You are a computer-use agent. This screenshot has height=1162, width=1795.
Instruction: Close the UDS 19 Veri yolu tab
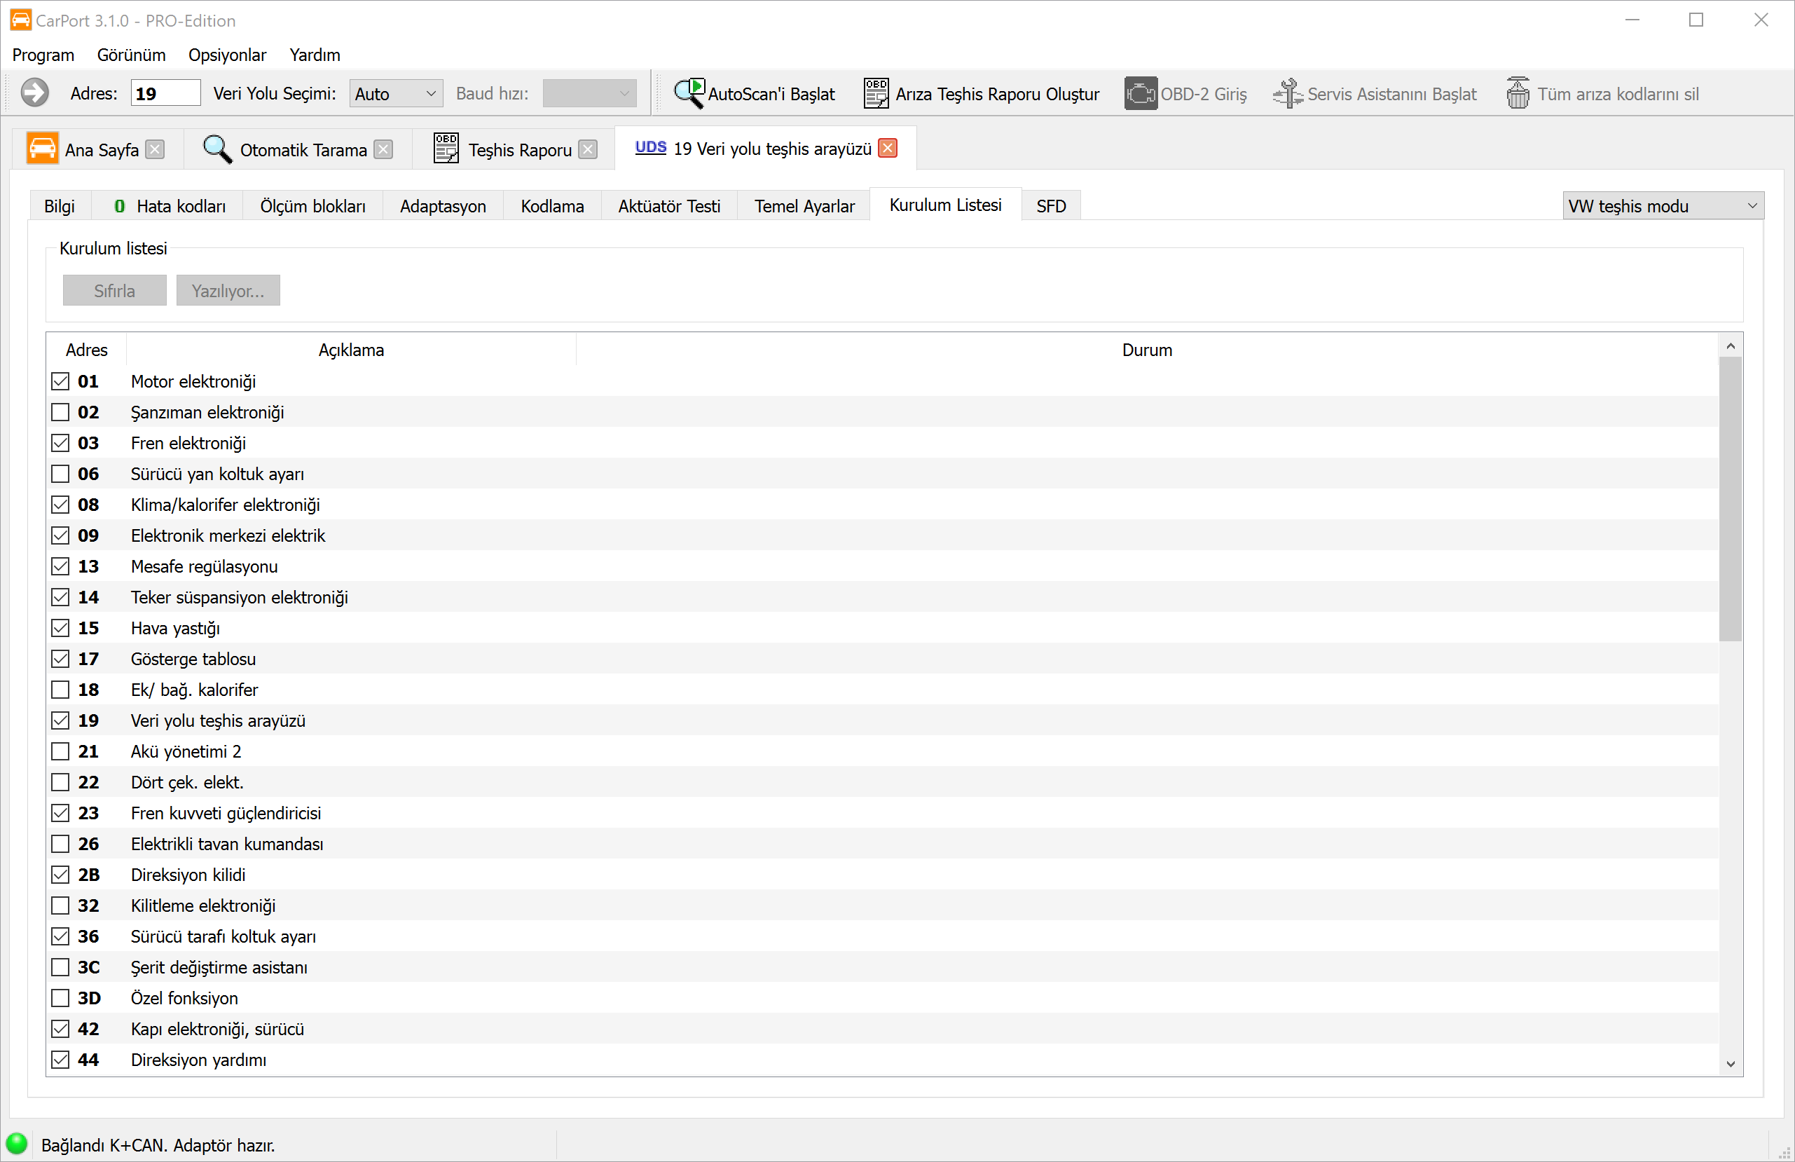(888, 148)
